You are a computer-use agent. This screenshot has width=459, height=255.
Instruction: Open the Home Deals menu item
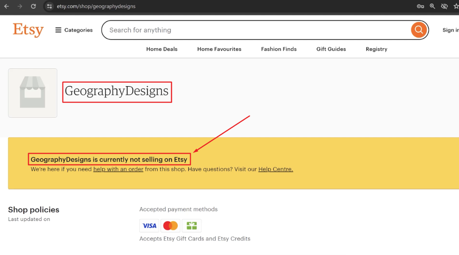coord(161,49)
